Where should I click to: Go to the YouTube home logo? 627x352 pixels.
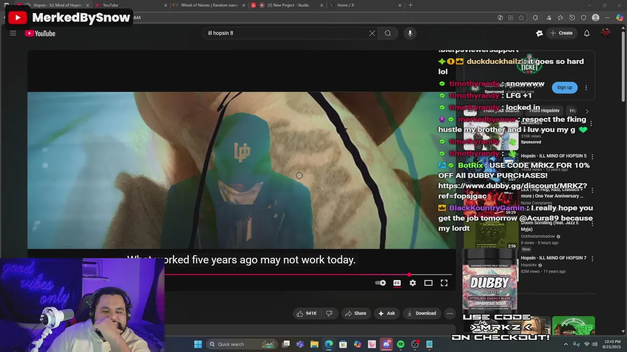[x=40, y=33]
